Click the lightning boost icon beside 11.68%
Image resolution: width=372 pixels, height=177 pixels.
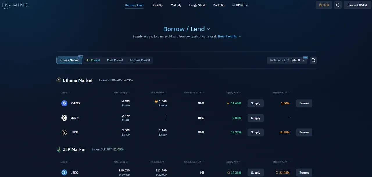[228, 103]
